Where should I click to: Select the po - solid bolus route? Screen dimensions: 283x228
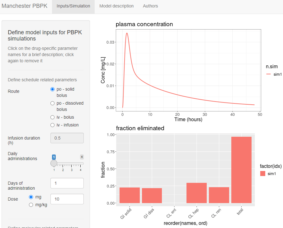pos(52,89)
